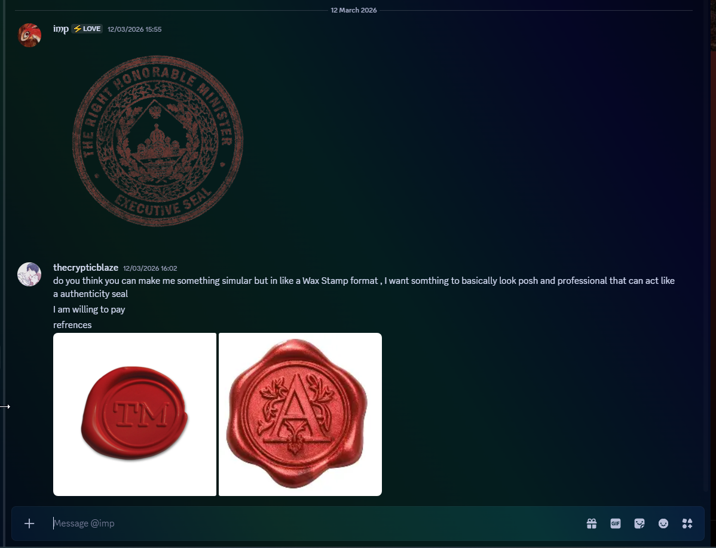Open the sticker picker
Screen dimensions: 716x548
pos(639,523)
